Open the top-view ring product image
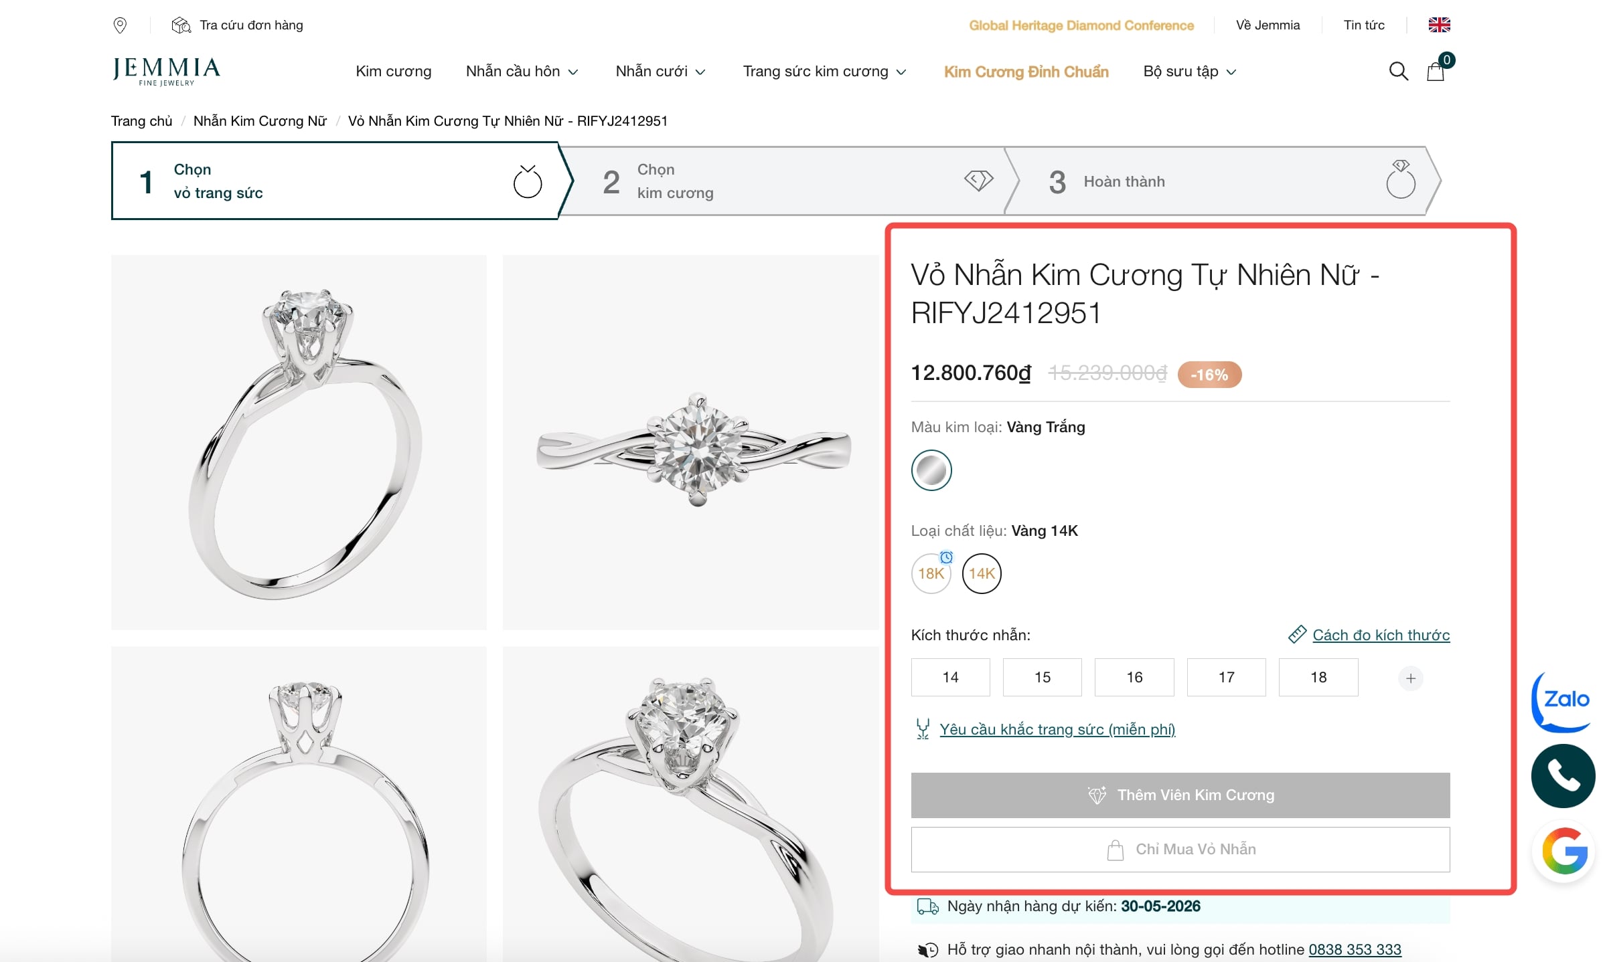Viewport: 1607px width, 962px height. click(690, 442)
